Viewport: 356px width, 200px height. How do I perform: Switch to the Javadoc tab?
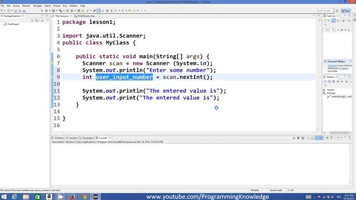point(72,138)
